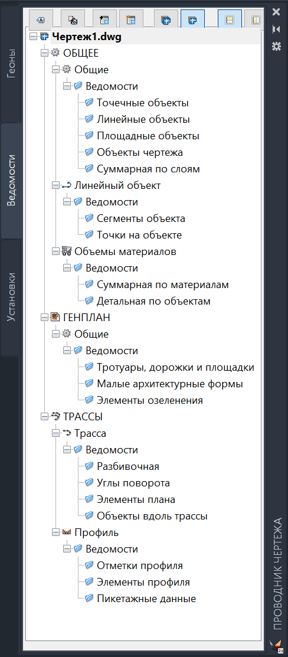Click the table with plus sign toolbar icon
Image resolution: width=288 pixels, height=657 pixels.
[104, 19]
